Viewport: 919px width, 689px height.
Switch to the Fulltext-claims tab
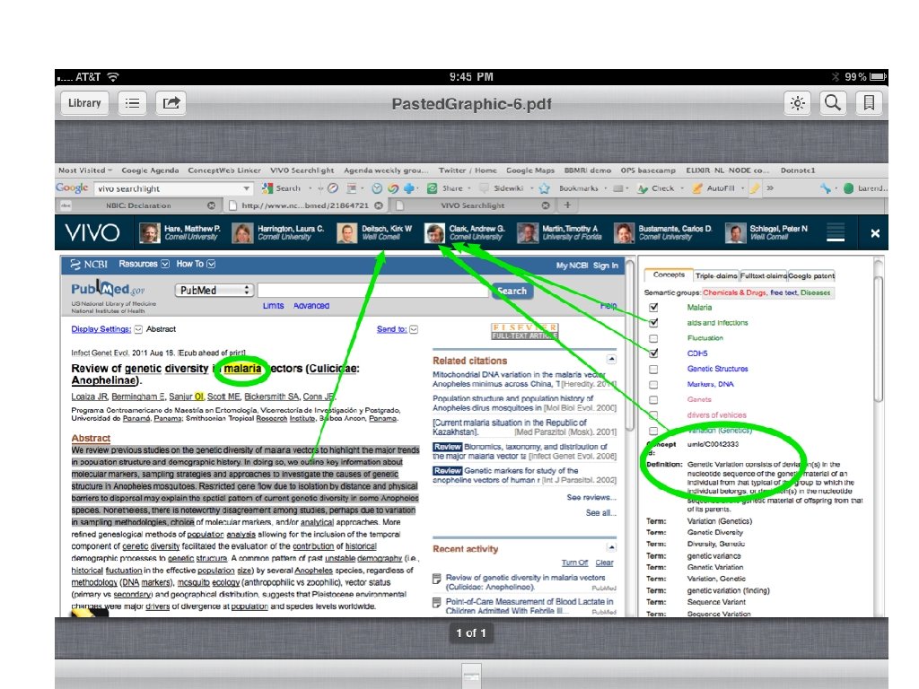(763, 275)
